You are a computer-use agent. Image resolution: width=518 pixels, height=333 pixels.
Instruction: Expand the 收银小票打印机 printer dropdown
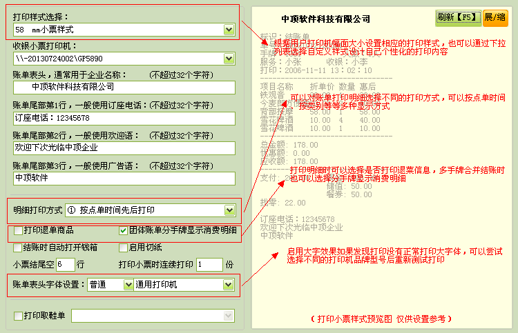(x=229, y=59)
